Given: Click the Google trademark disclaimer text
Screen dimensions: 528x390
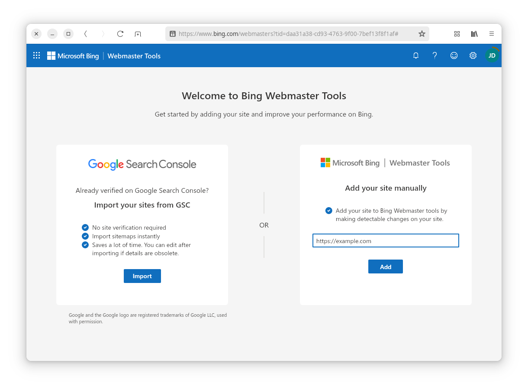Looking at the screenshot, I should pos(148,318).
